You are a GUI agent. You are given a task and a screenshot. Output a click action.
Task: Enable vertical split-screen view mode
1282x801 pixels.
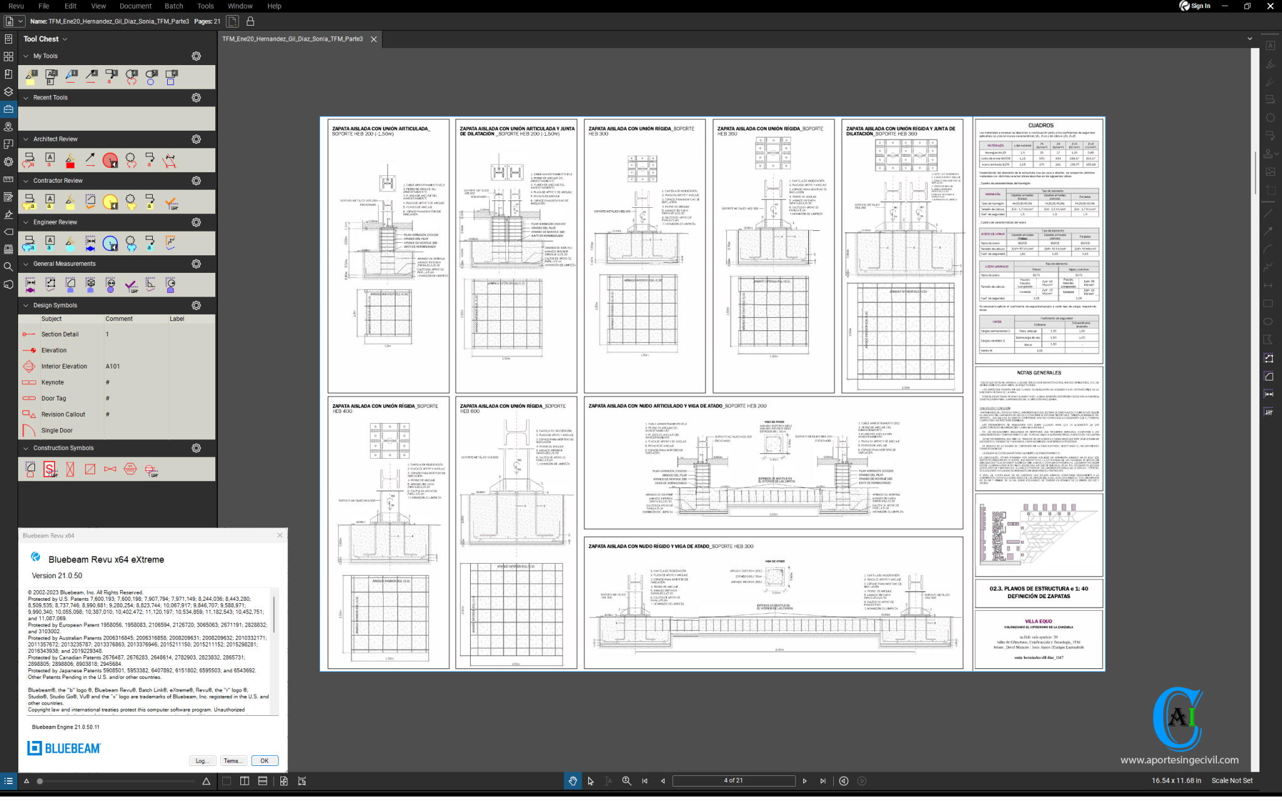coord(244,780)
